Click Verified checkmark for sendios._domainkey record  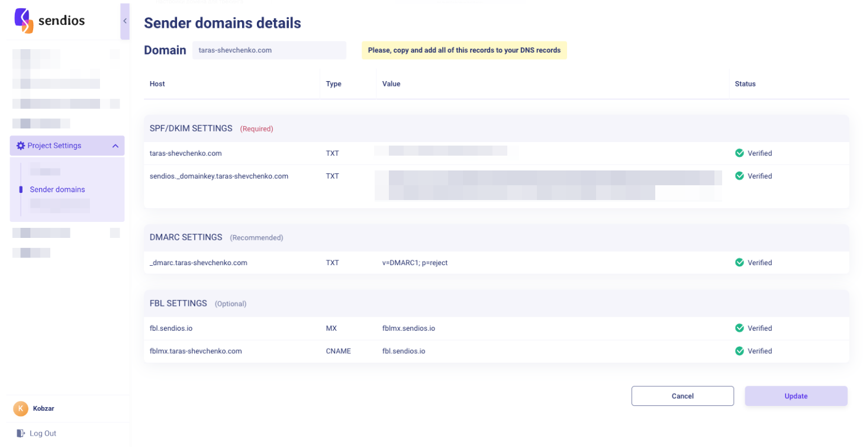[x=739, y=176]
